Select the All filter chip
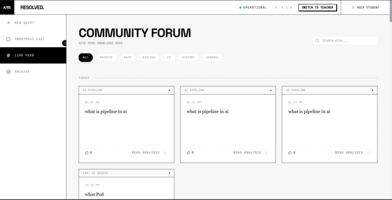 (86, 57)
